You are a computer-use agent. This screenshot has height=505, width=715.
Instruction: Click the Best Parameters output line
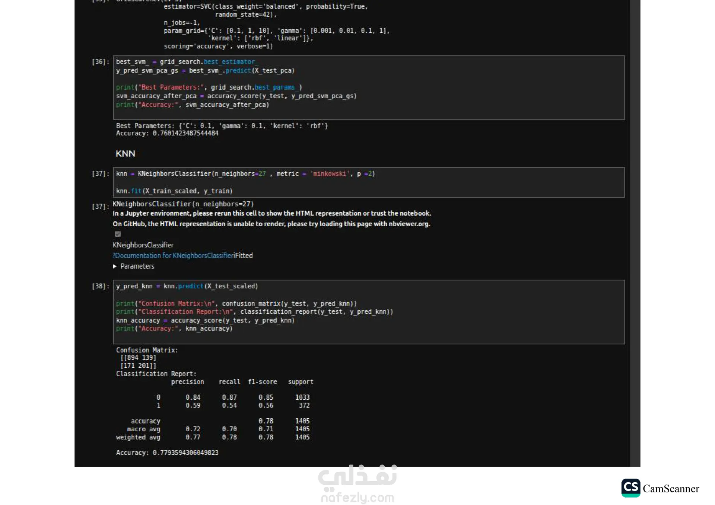222,126
